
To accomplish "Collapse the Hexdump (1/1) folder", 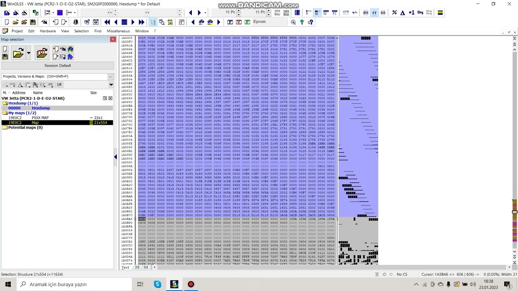I will [5, 103].
